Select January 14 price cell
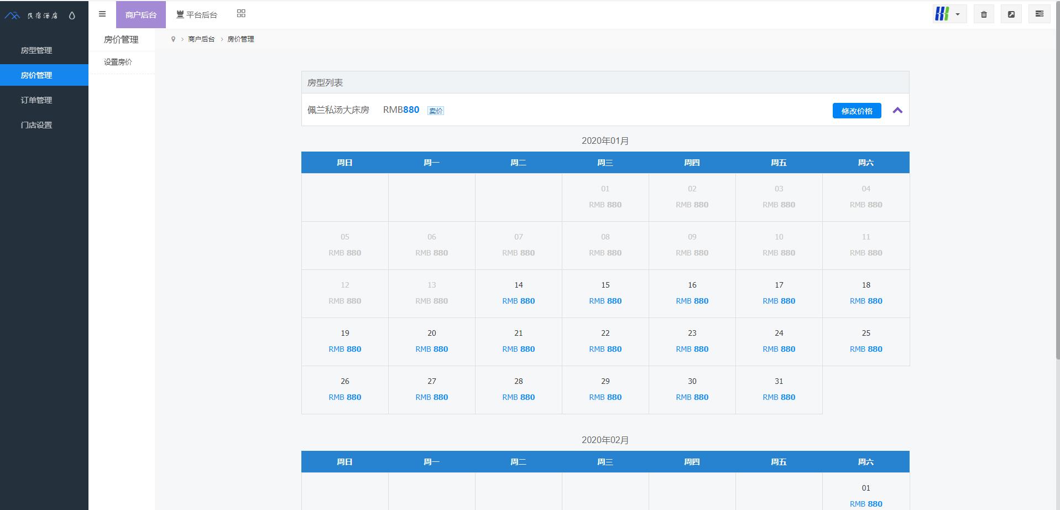 518,294
